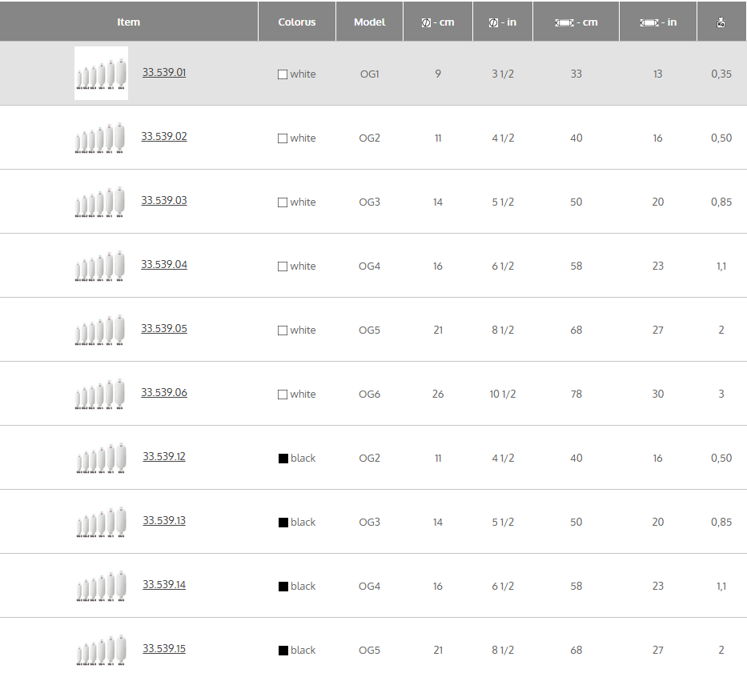Screen dimensions: 747x681
Task: Click the Model column header
Action: 369,22
